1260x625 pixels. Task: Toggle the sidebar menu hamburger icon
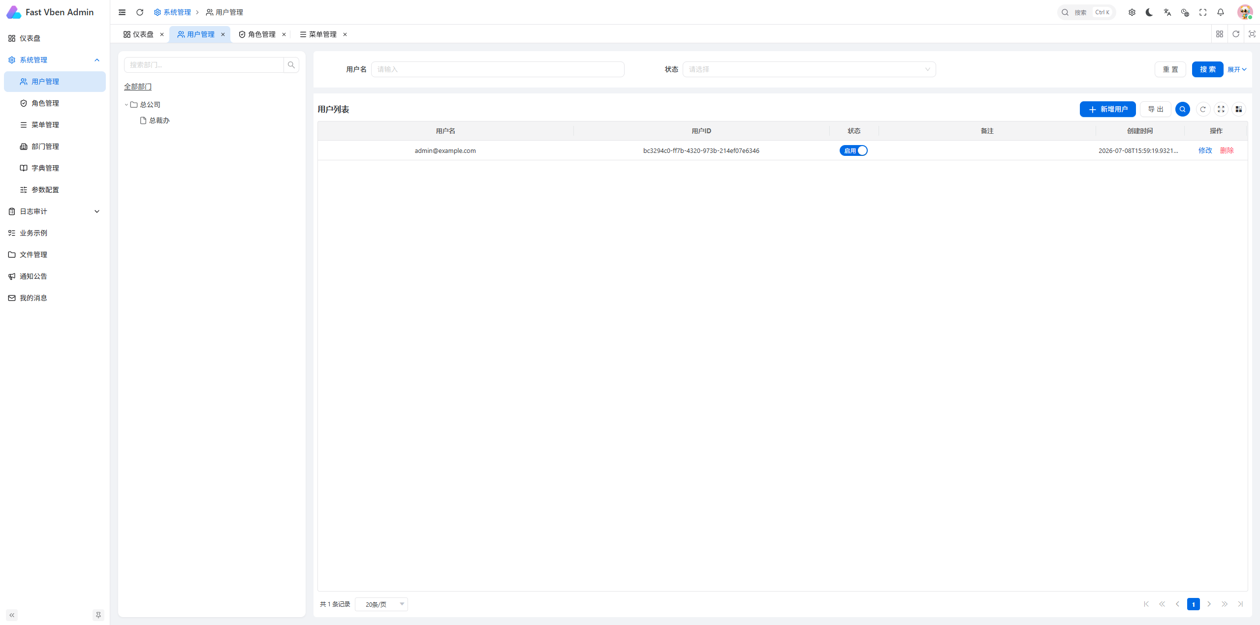[122, 12]
